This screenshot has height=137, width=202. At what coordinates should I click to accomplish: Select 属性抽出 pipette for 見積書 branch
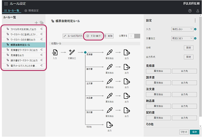point(109,52)
